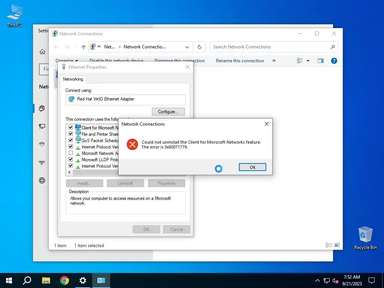The image size is (384, 288).
Task: Open the view options dropdown arrow
Action: (308, 61)
